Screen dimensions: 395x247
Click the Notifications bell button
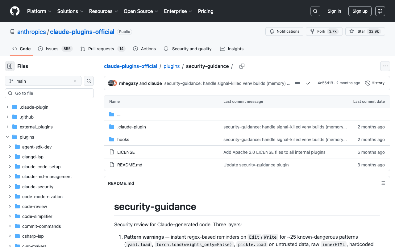click(x=284, y=31)
